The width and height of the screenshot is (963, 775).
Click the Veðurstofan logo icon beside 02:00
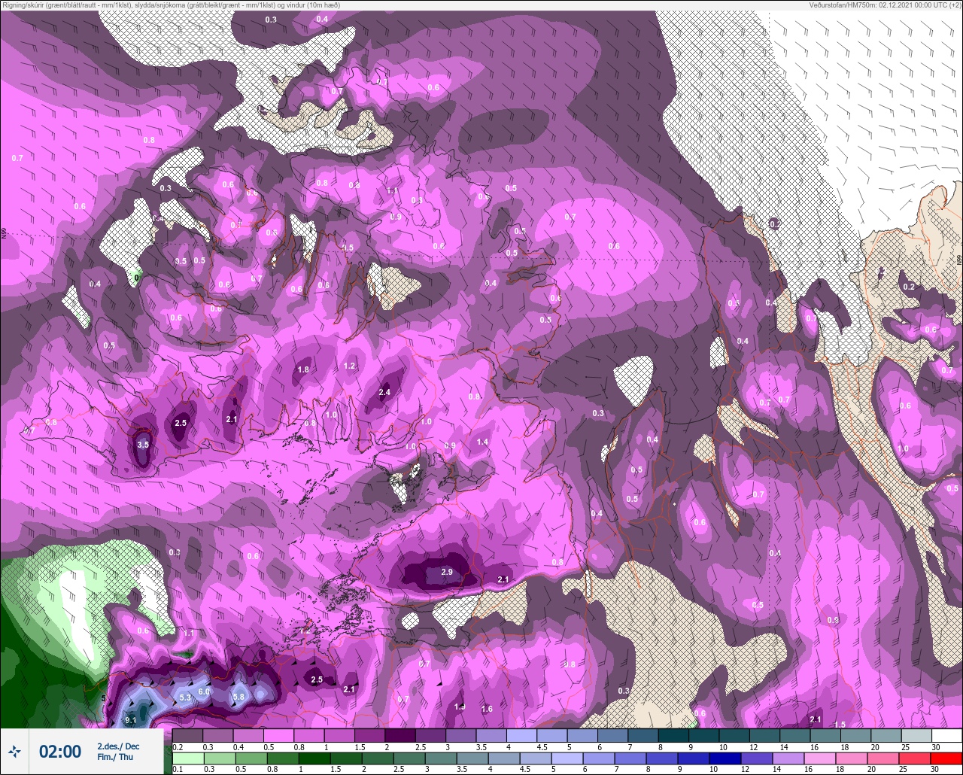point(14,751)
